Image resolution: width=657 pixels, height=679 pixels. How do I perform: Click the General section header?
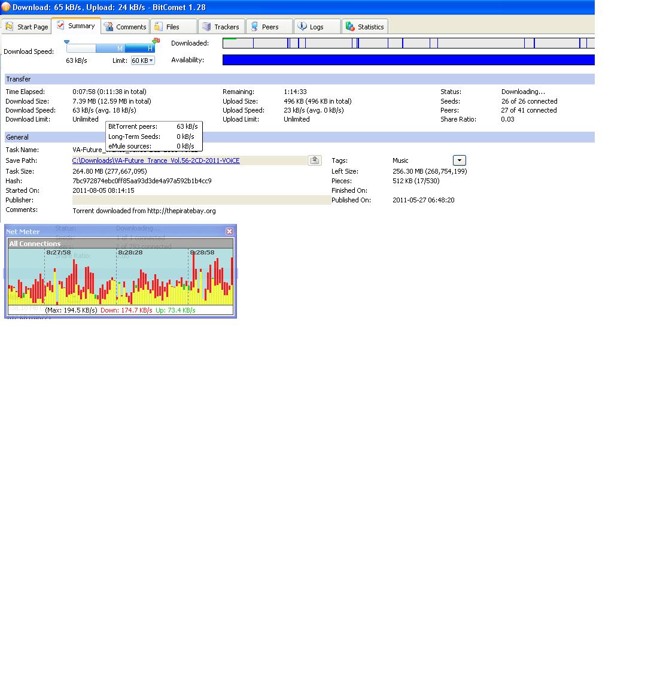pyautogui.click(x=299, y=137)
